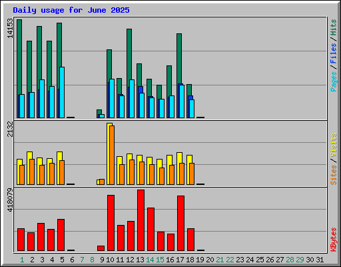The width and height of the screenshot is (341, 267).
Task: Select the red "KBytes" legend label
Action: click(334, 240)
